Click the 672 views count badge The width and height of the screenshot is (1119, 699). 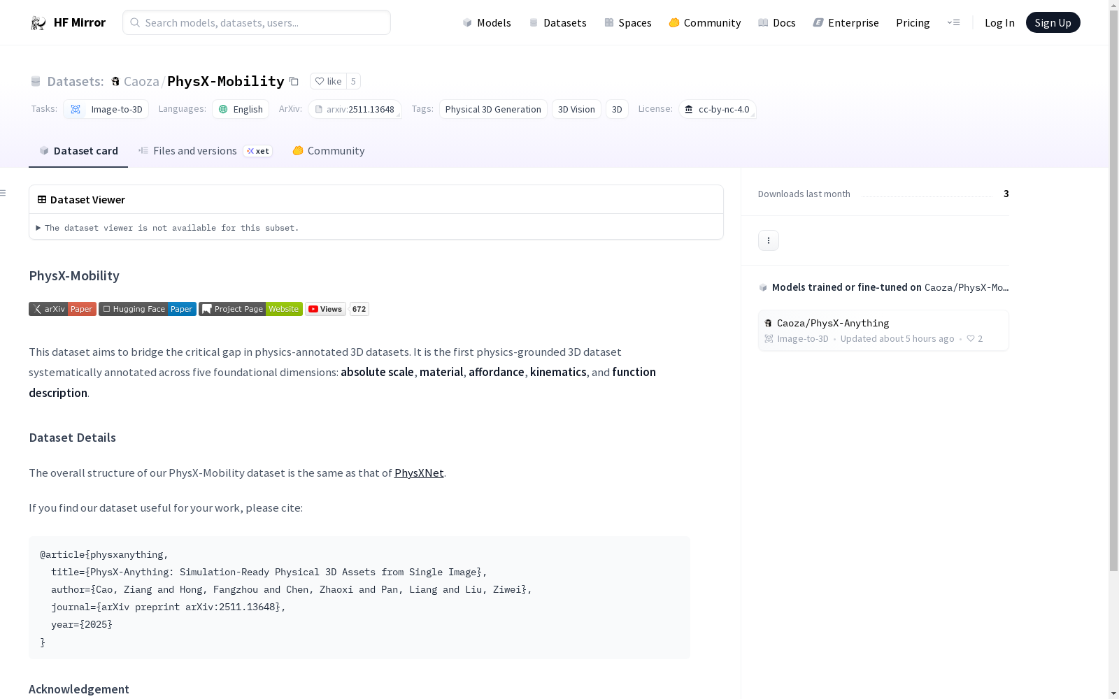coord(359,309)
